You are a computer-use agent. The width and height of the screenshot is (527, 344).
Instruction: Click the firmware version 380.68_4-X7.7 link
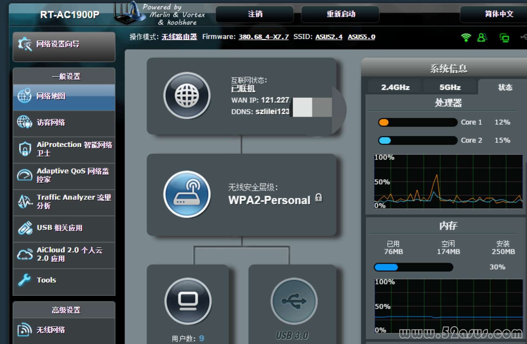[263, 37]
